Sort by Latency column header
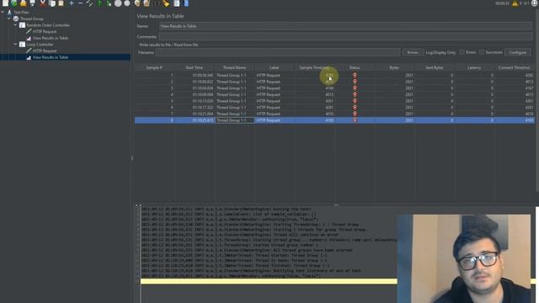The image size is (539, 303). [474, 67]
